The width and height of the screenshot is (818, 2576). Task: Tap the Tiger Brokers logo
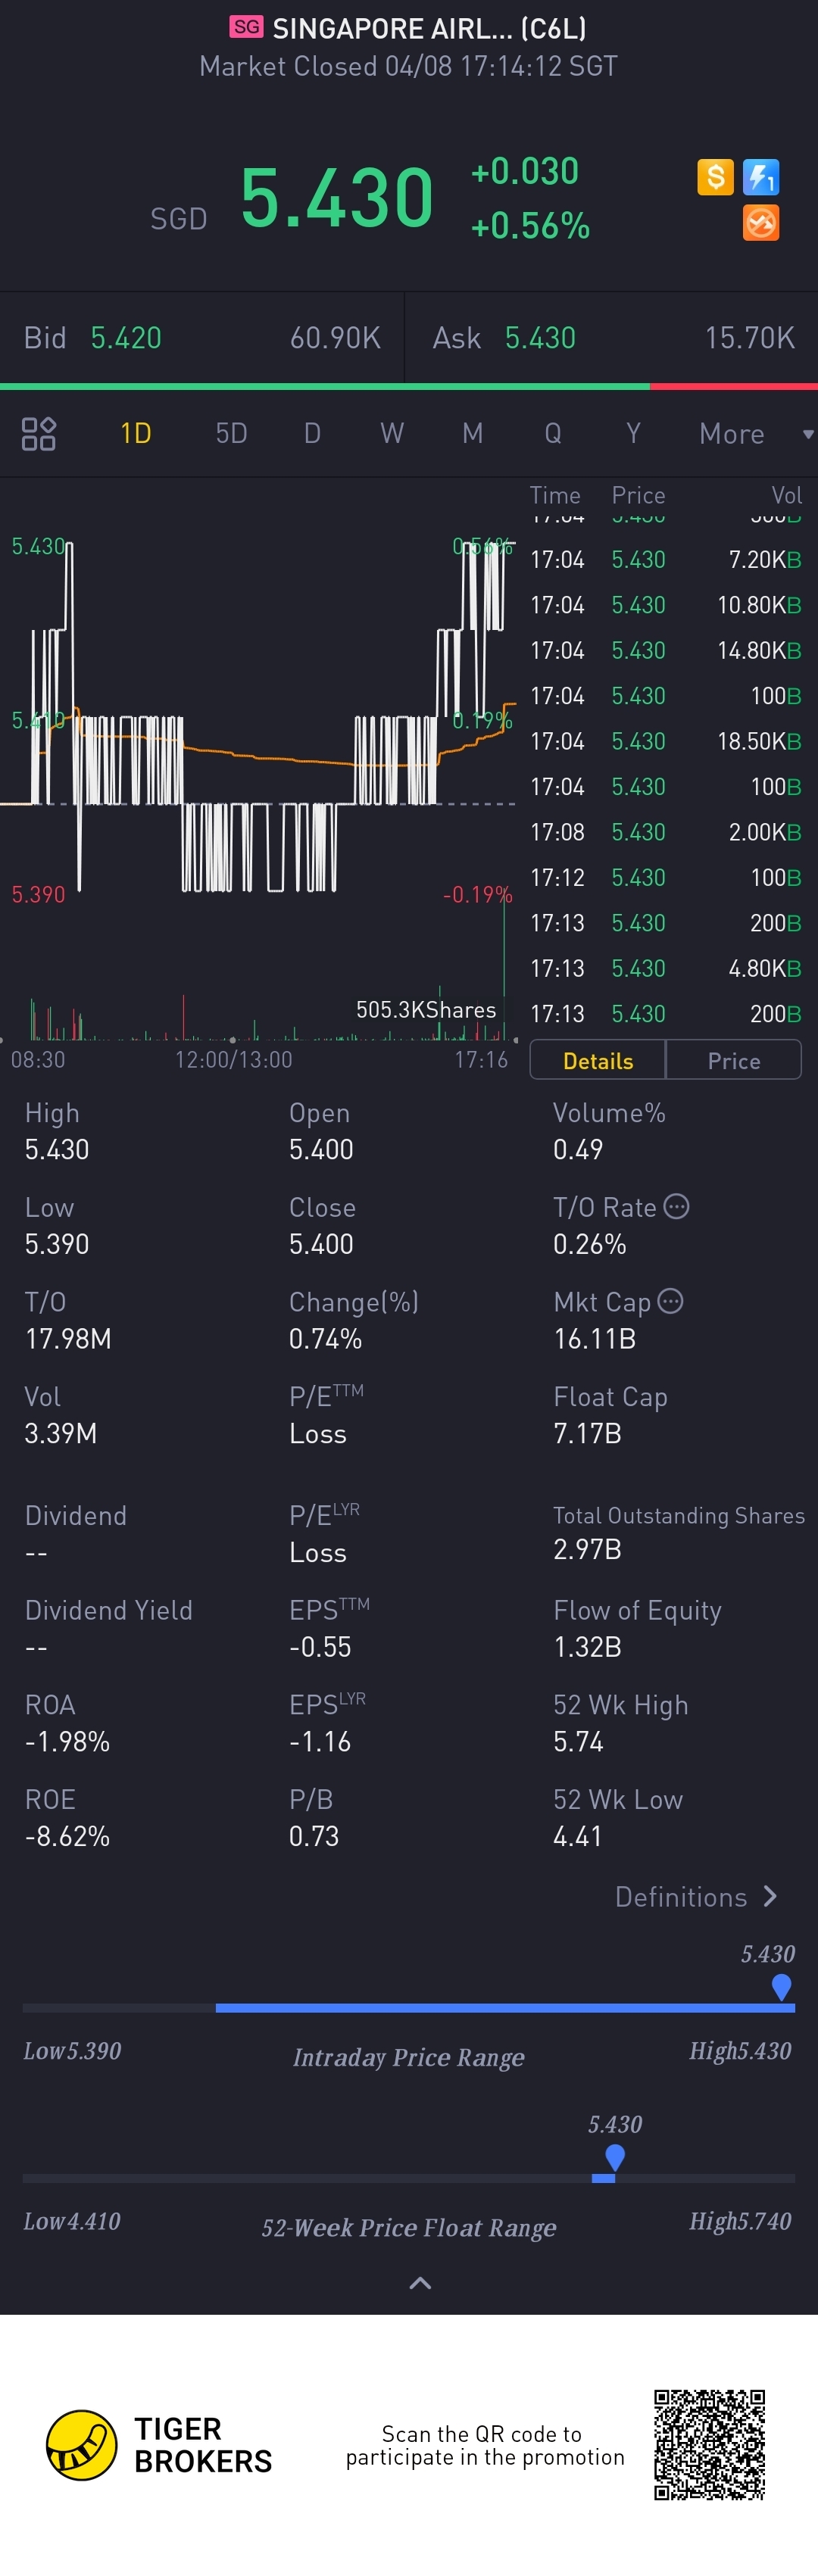point(82,2445)
